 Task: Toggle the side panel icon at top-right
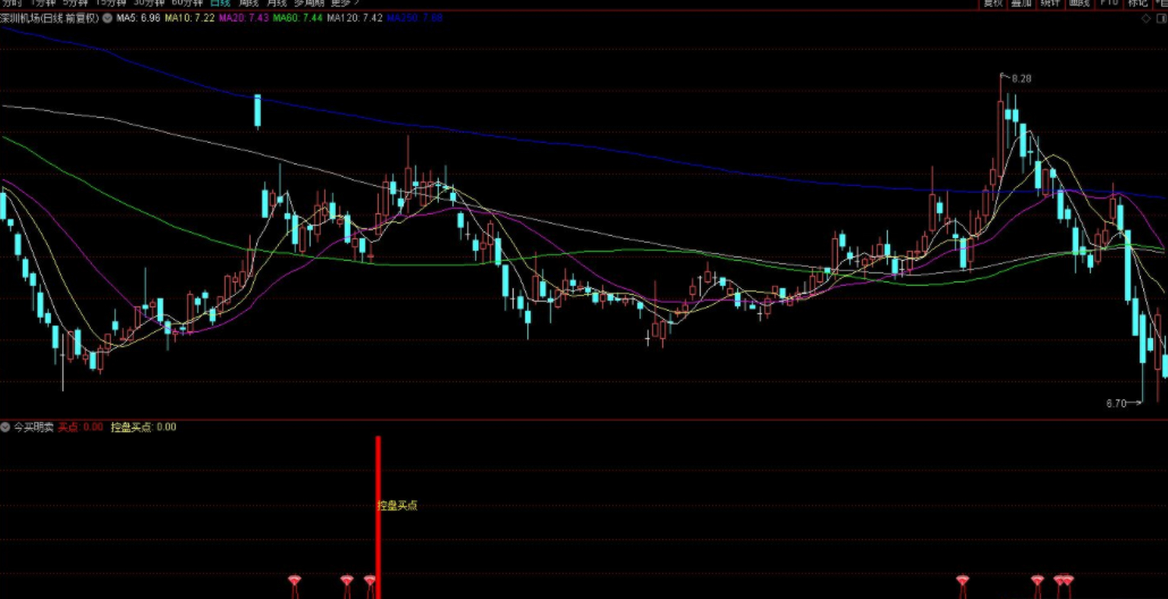point(1161,18)
